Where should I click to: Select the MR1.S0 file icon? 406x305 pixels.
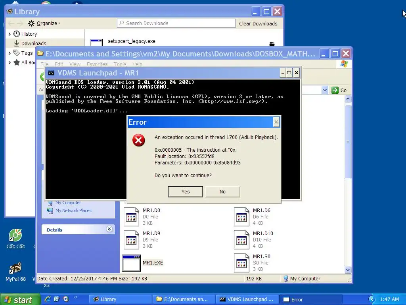click(241, 263)
